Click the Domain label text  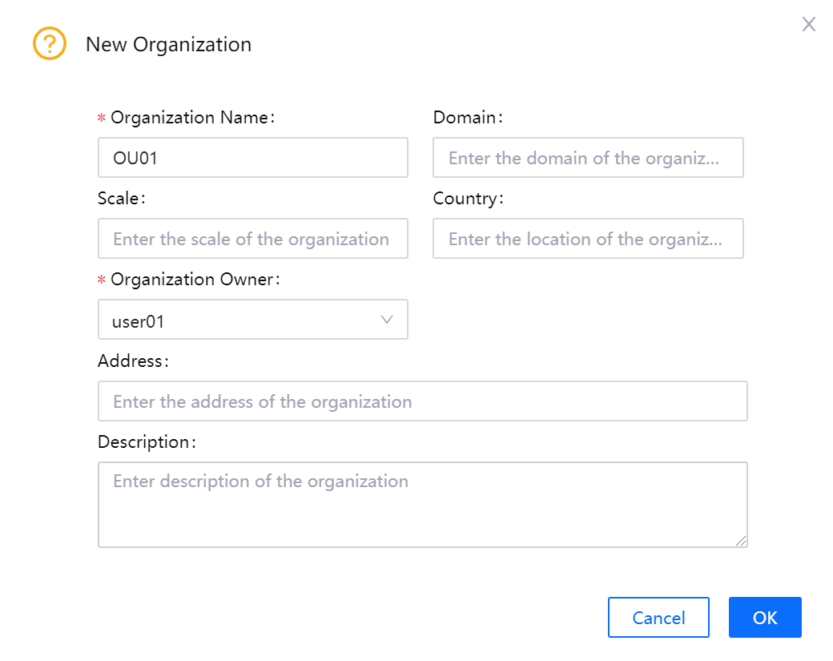pos(465,118)
